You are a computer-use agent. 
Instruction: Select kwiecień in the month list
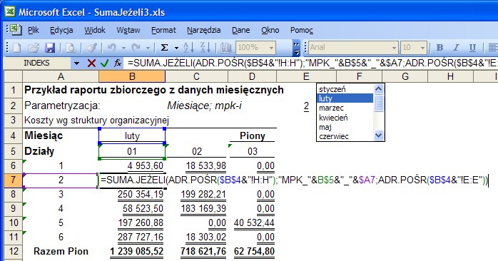pos(345,118)
